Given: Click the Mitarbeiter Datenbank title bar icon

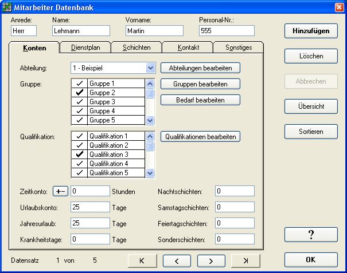Looking at the screenshot, I should click(7, 7).
